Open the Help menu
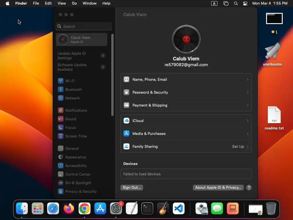293x220 pixels. (106, 3)
